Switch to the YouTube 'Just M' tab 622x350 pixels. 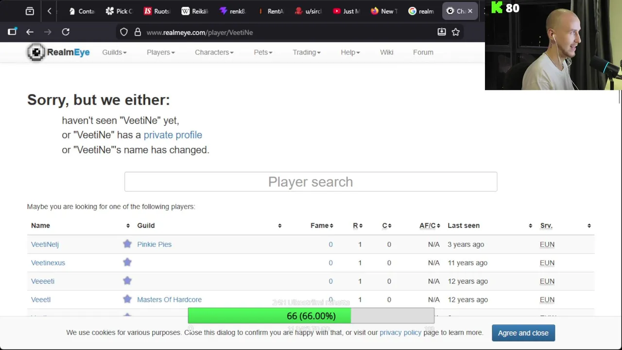click(346, 11)
